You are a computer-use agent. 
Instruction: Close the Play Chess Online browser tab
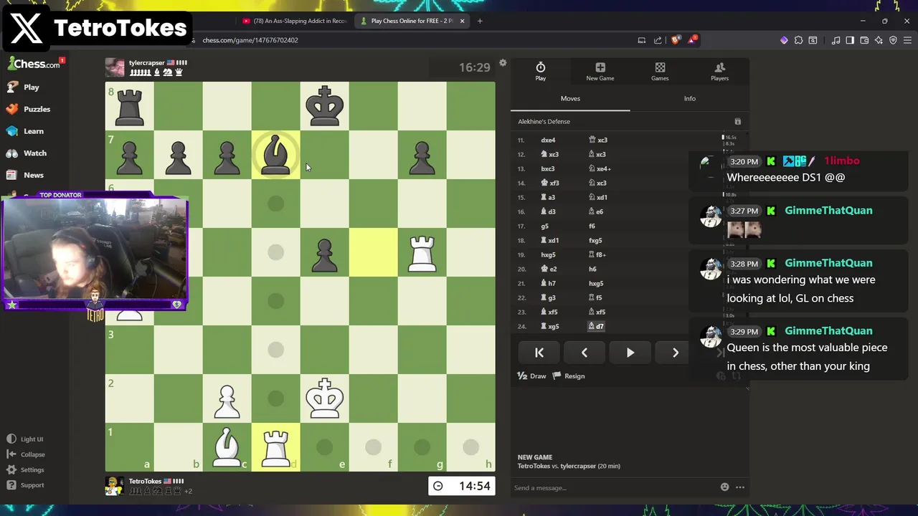click(x=463, y=21)
